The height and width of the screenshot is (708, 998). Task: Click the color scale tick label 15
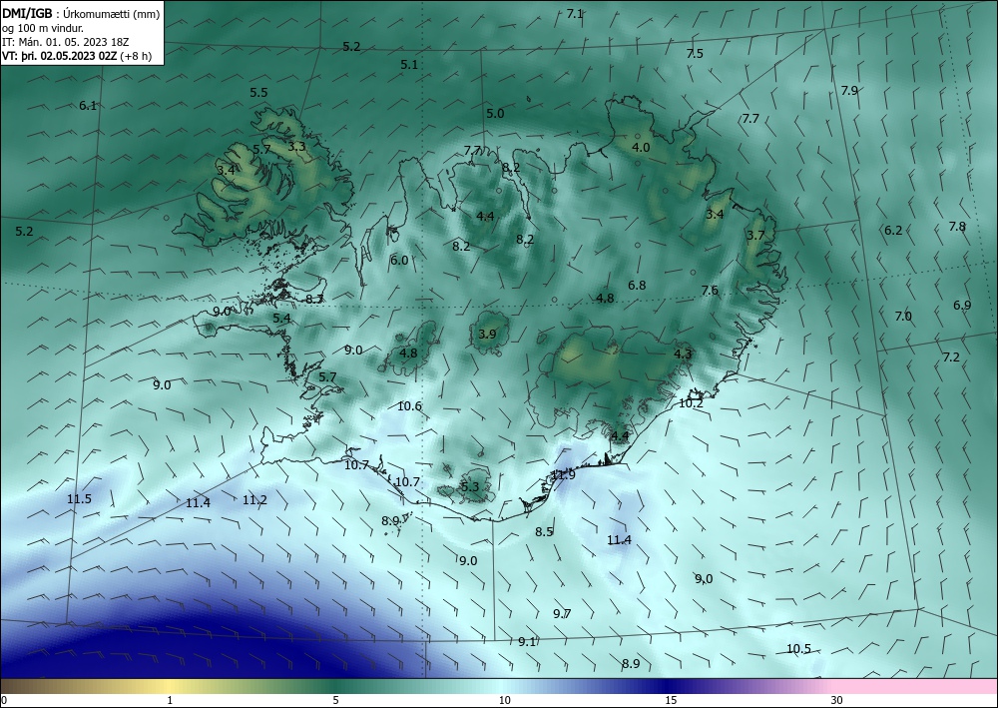tap(671, 700)
